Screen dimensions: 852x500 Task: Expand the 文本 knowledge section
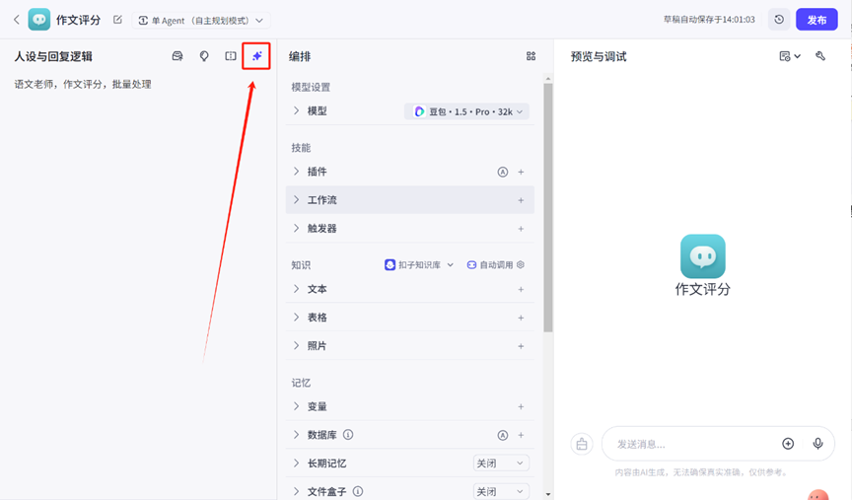(296, 289)
